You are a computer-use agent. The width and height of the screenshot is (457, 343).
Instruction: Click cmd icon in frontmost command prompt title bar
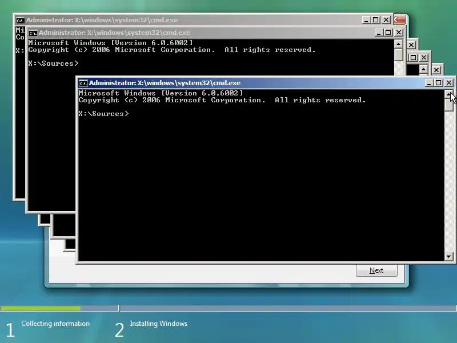83,83
